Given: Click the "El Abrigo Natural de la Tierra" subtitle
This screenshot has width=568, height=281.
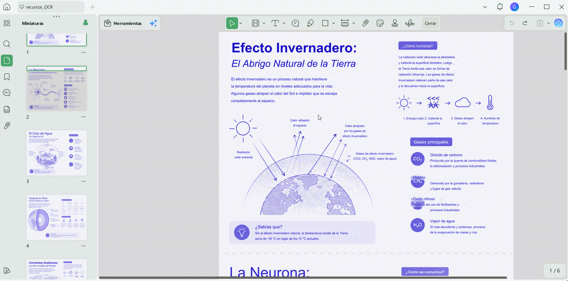Looking at the screenshot, I should tap(293, 64).
